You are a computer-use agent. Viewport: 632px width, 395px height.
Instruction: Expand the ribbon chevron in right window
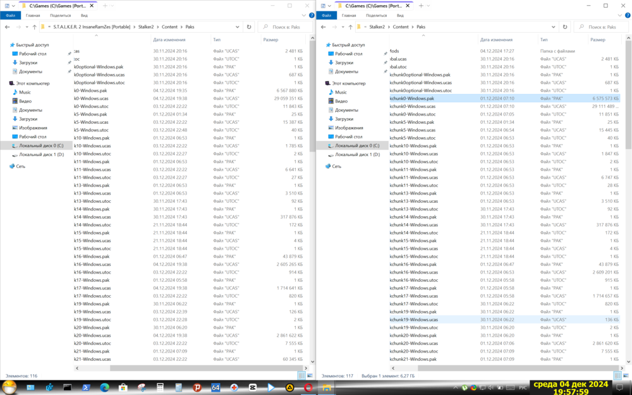[x=620, y=15]
